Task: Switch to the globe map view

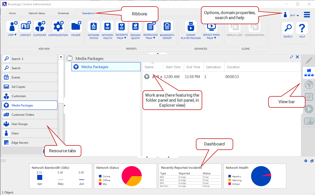Action: coord(309,85)
